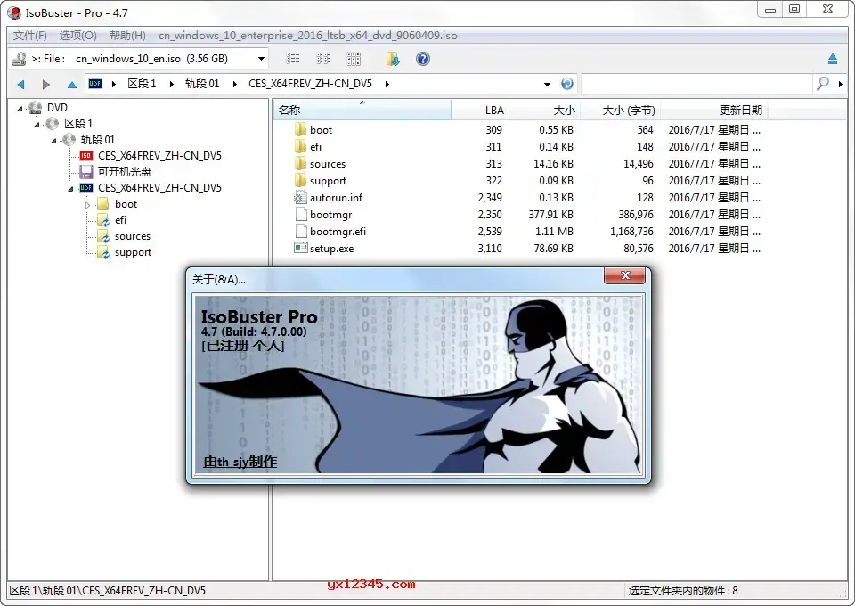Select the autorun.inf file icon
Image resolution: width=855 pixels, height=606 pixels.
pos(300,197)
